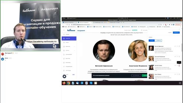
Task: Switch to second Nethouse Академия Chrome tab
Action: (x=85, y=22)
